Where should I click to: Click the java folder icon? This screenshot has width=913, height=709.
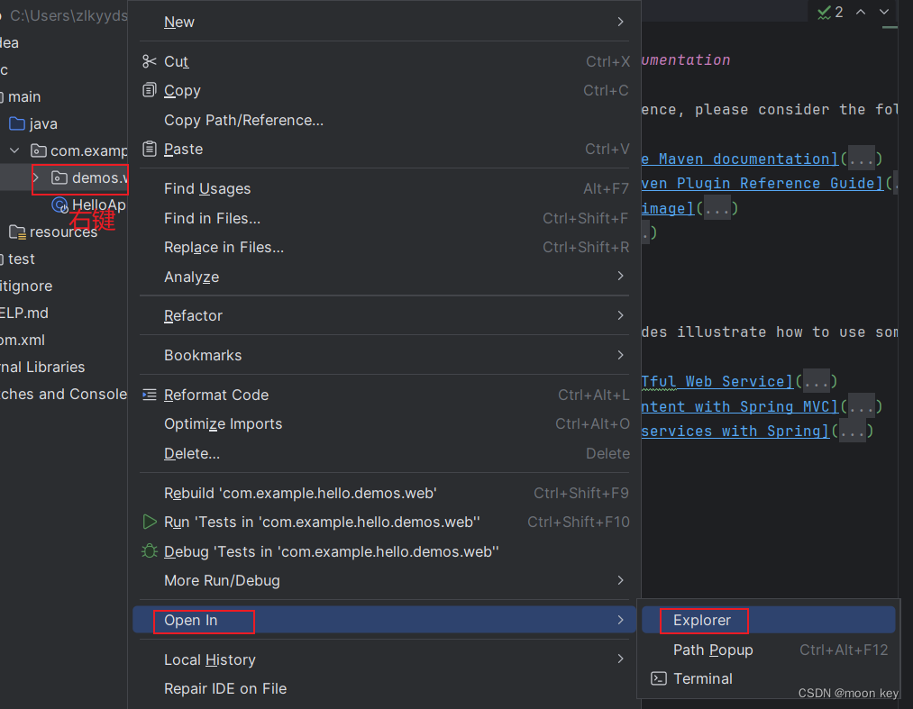(17, 123)
